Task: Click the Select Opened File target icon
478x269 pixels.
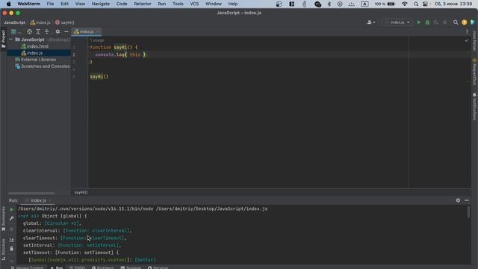Action: [x=29, y=31]
